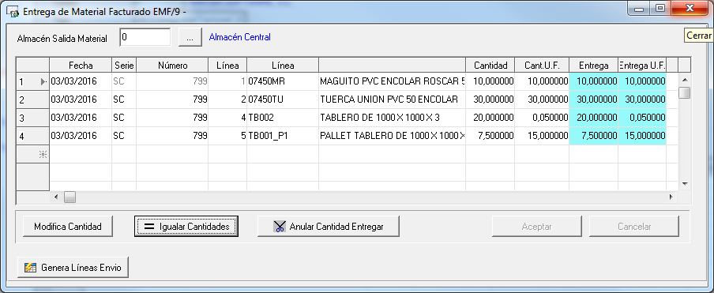Click the horizontal scrollbar left arrow
The height and width of the screenshot is (293, 714).
(x=56, y=197)
